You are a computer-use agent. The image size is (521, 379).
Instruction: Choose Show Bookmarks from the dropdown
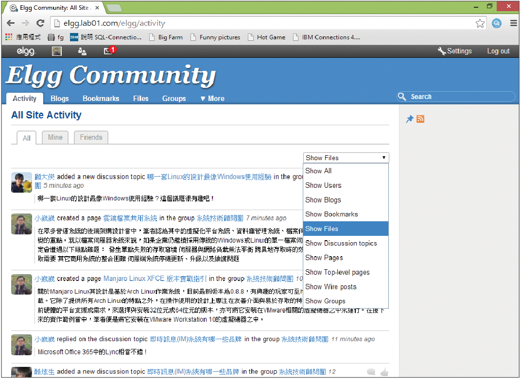click(x=346, y=214)
